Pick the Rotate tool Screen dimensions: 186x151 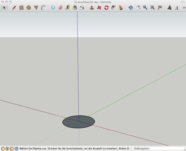pyautogui.click(x=106, y=8)
